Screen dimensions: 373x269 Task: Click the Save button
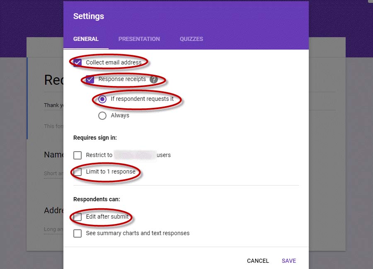289,261
